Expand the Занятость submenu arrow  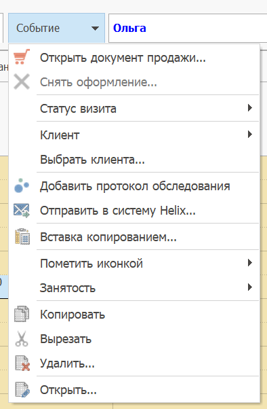pos(250,287)
